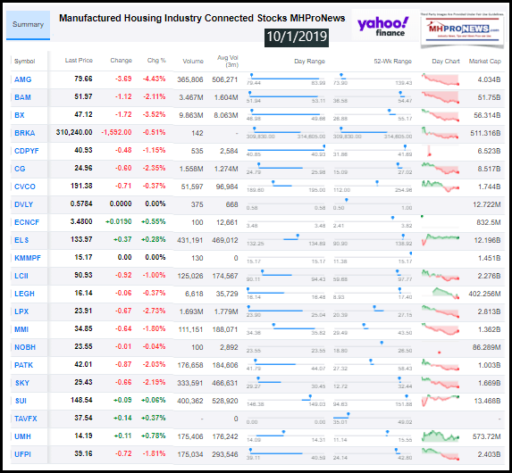Open the CVCO ticker link

coord(25,187)
